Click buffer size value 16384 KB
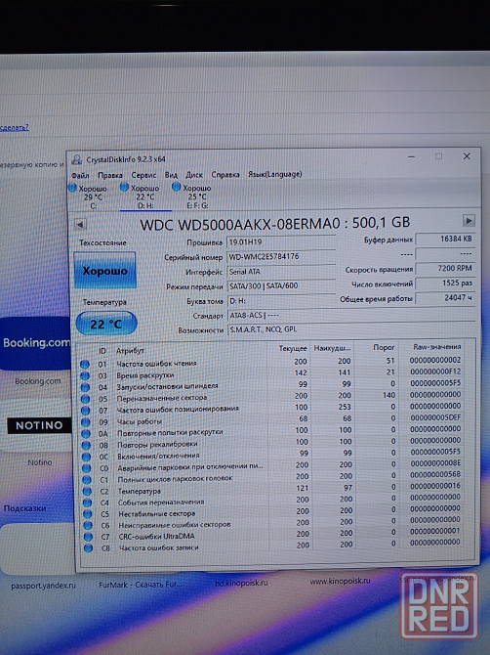Image resolution: width=490 pixels, height=655 pixels. [x=445, y=239]
